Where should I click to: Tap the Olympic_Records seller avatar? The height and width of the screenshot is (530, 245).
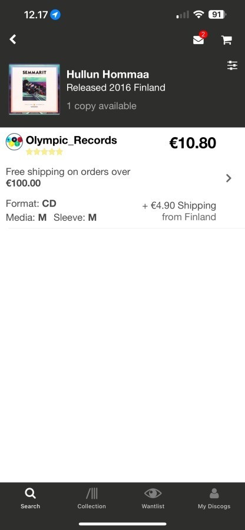(x=15, y=142)
